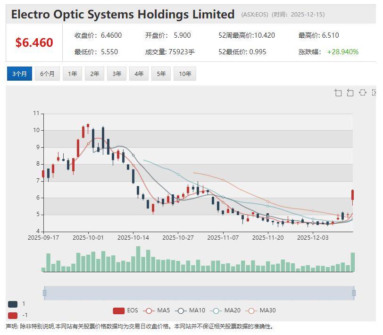Grab the left data zoom slider handle

[44, 293]
